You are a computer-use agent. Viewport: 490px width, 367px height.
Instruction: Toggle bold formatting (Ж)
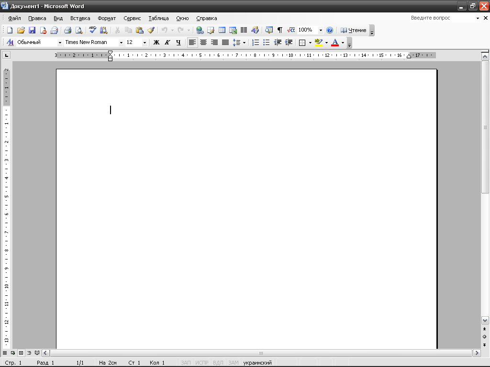[156, 43]
